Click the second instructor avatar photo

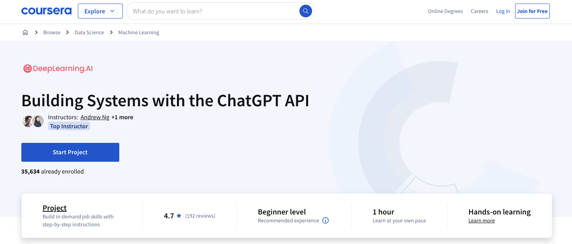point(38,121)
